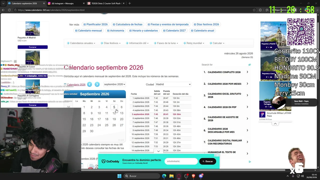Open Calculadora de fechas link
The height and width of the screenshot is (180, 320).
click(127, 24)
